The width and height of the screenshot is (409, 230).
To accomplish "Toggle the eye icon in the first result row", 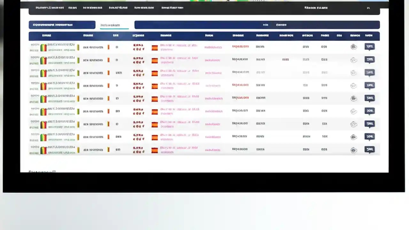I will [x=353, y=47].
